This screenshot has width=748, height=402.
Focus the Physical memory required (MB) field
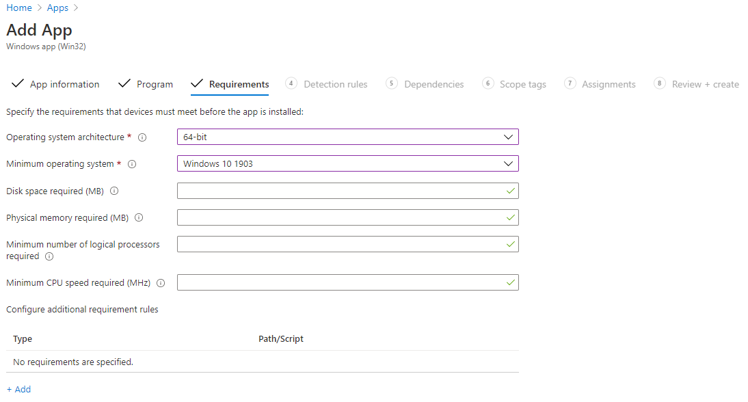[x=348, y=217]
